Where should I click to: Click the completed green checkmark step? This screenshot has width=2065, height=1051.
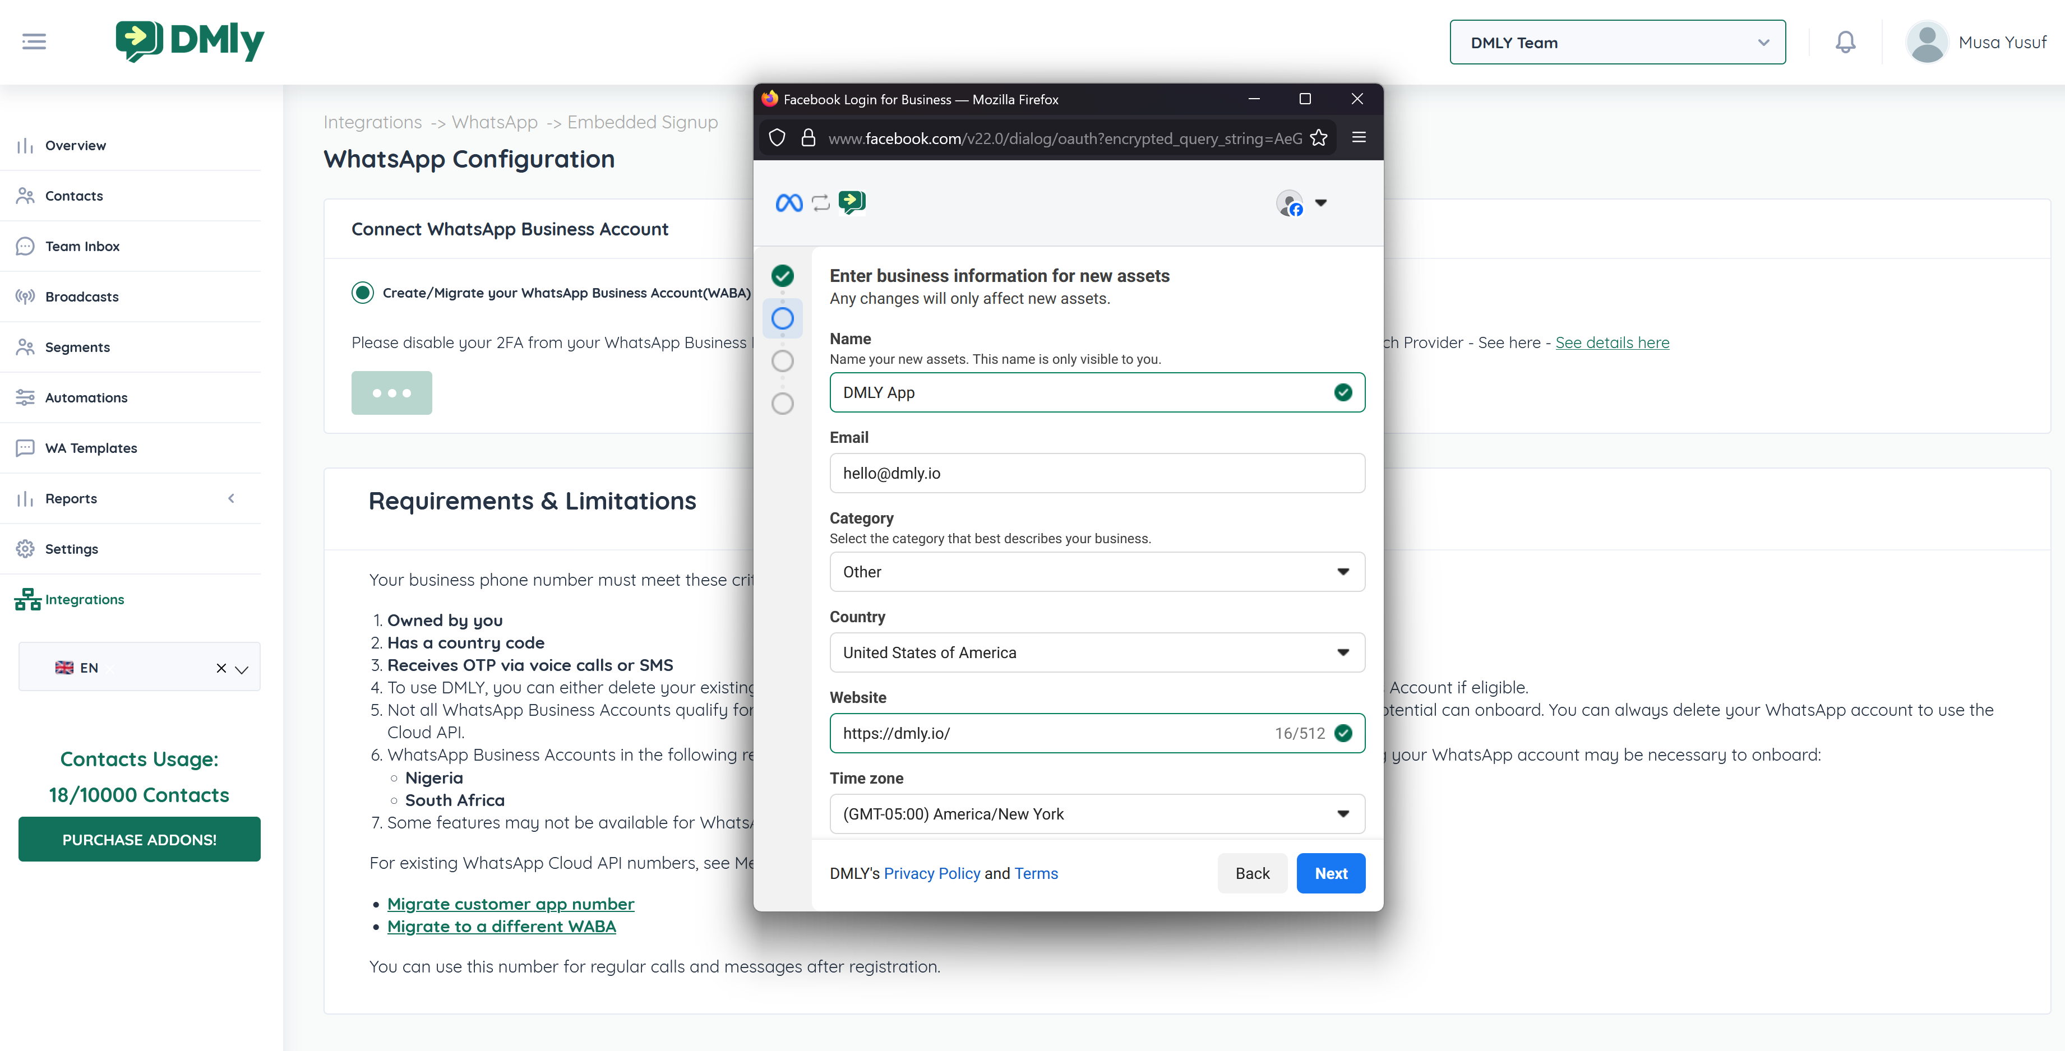(782, 276)
